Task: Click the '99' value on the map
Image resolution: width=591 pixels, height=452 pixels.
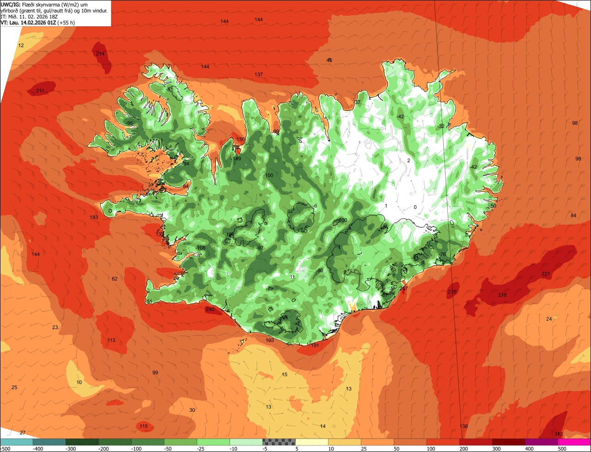Action: coord(155,373)
